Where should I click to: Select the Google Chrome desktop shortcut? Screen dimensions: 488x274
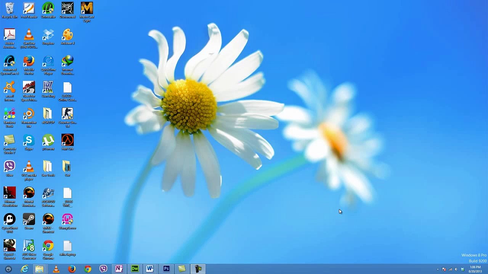(x=48, y=250)
